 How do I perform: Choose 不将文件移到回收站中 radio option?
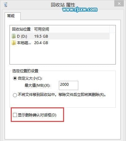[15, 95]
